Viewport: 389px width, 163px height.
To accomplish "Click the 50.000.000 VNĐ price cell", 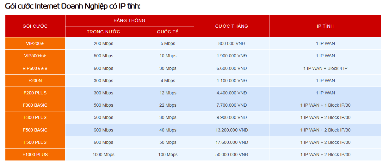I will point(232,155).
